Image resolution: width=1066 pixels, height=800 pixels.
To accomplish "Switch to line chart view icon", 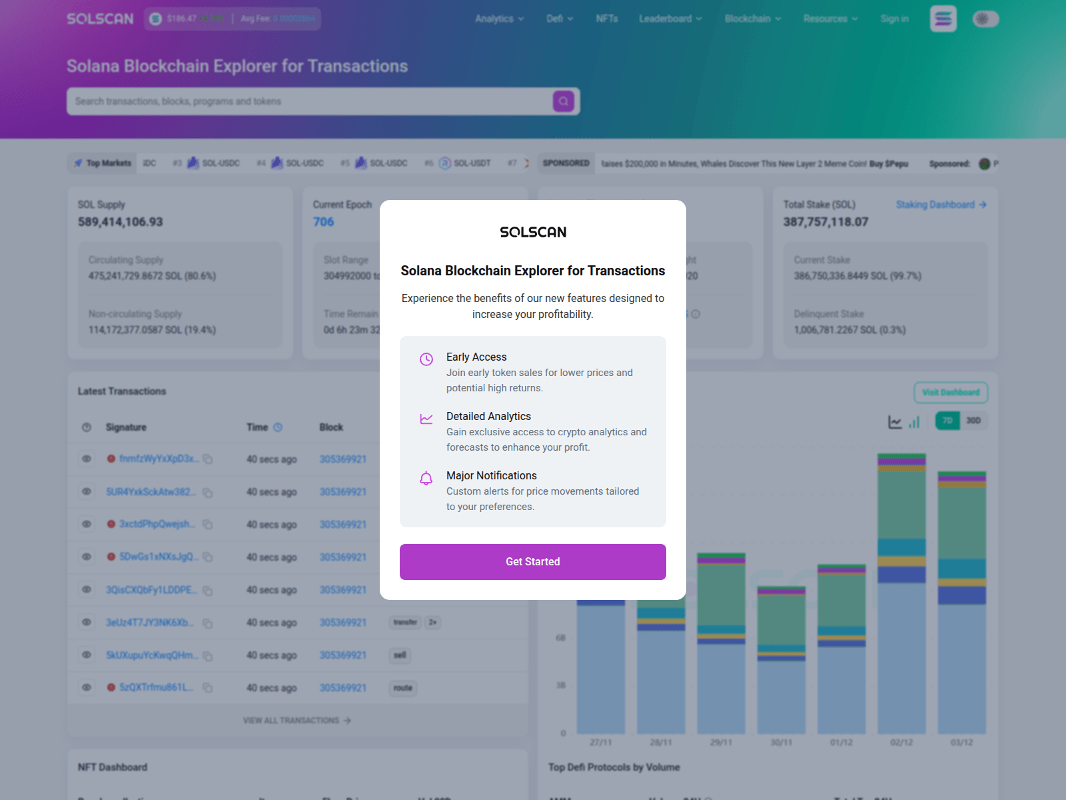I will click(895, 422).
